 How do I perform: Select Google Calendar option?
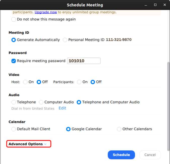pos(68,129)
